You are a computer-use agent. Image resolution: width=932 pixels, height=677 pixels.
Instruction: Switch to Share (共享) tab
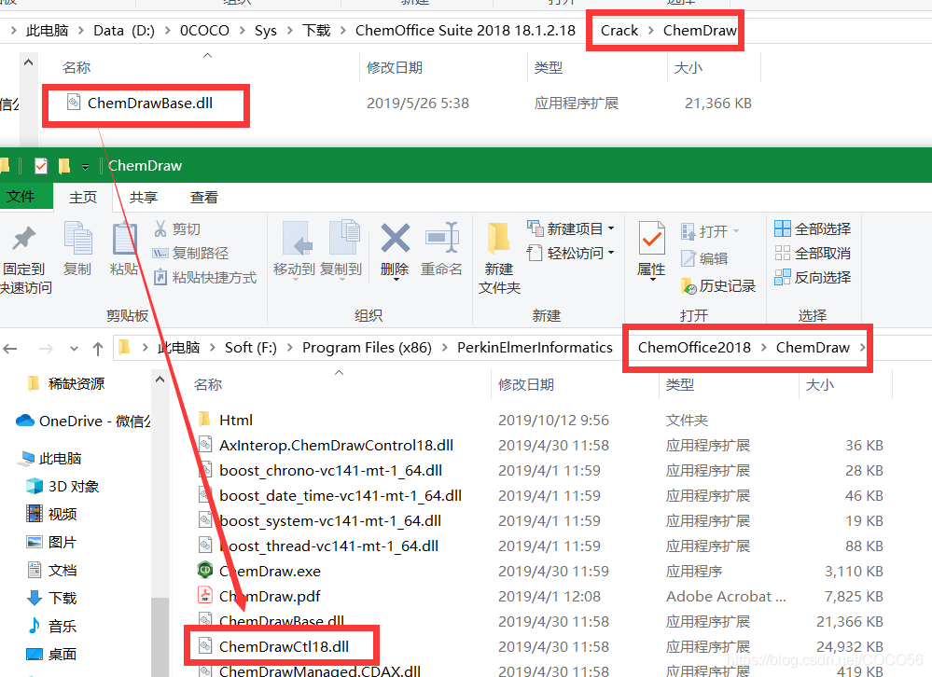coord(144,197)
